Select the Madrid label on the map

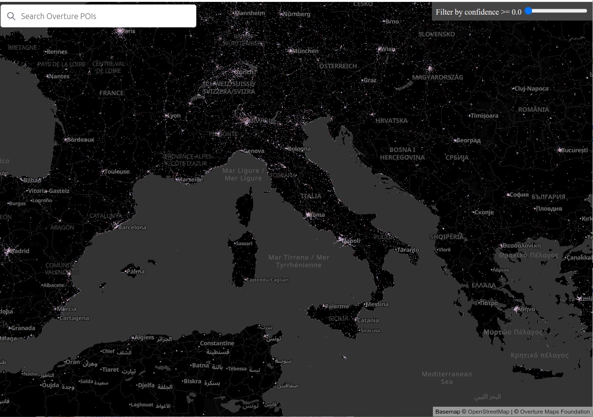click(20, 251)
